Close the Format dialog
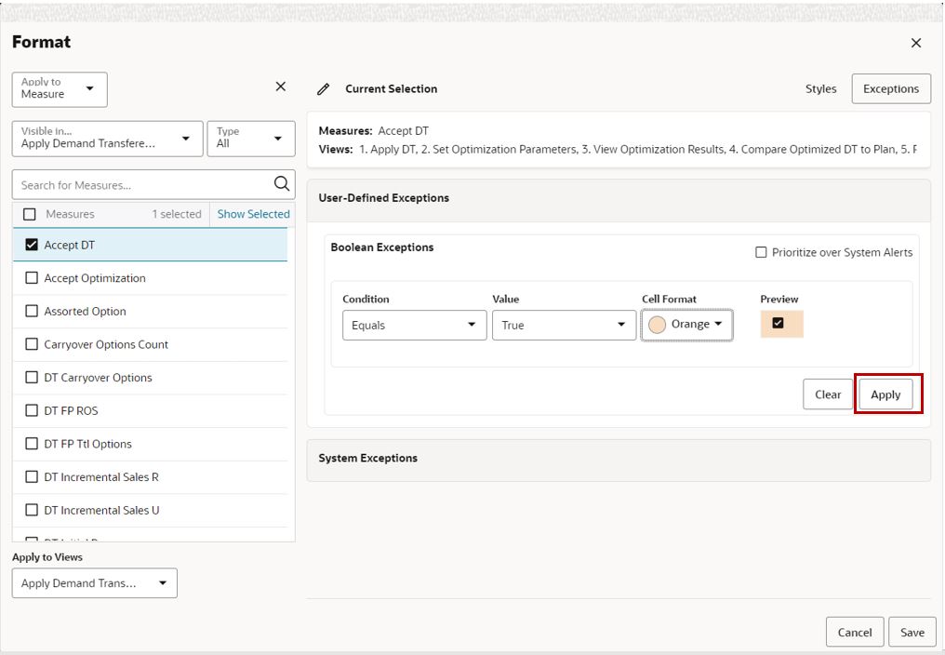The image size is (945, 655). click(x=916, y=43)
